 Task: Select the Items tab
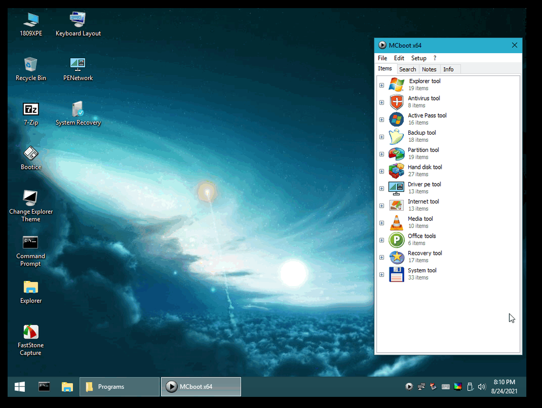click(x=385, y=68)
